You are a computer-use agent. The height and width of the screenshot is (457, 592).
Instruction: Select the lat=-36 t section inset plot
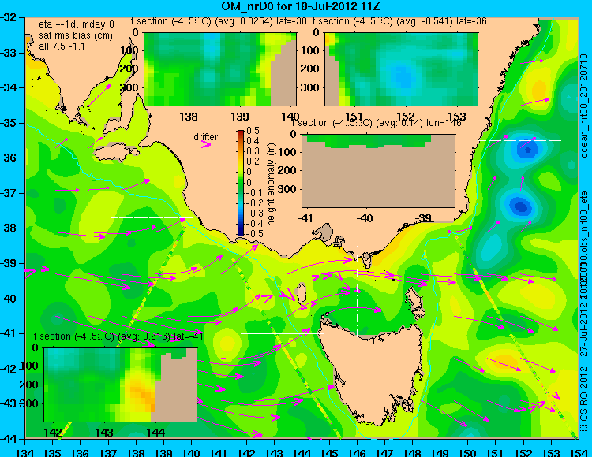(401, 69)
